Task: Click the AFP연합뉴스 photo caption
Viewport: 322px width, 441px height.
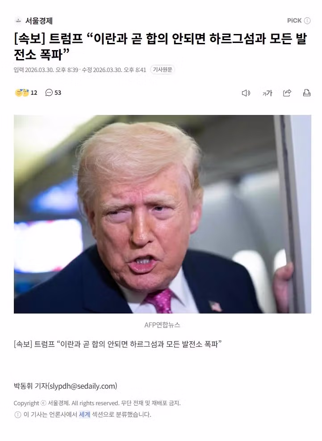Action: click(x=162, y=325)
